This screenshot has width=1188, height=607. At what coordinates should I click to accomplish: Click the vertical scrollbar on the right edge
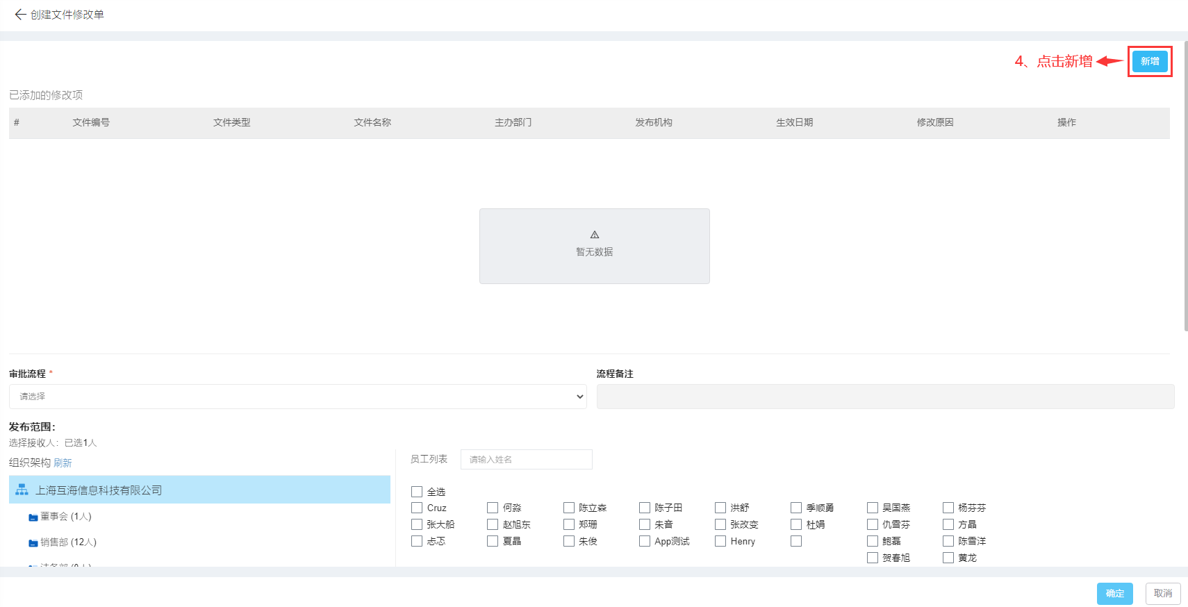coord(1186,186)
